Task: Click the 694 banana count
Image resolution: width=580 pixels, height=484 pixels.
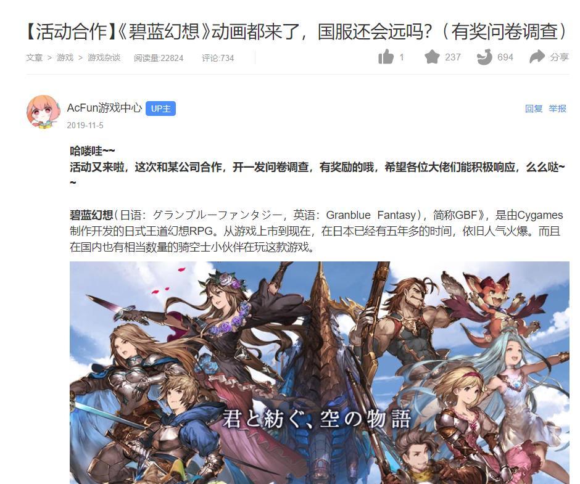Action: pos(505,57)
